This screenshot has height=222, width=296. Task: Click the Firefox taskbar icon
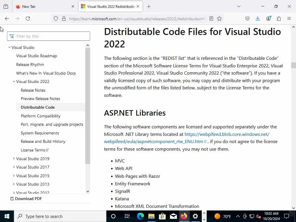184,216
